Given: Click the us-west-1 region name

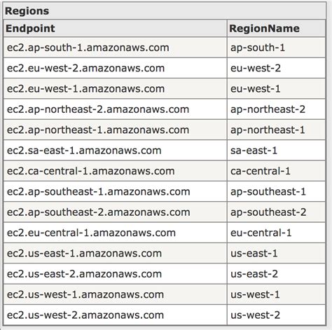Looking at the screenshot, I should [x=255, y=294].
